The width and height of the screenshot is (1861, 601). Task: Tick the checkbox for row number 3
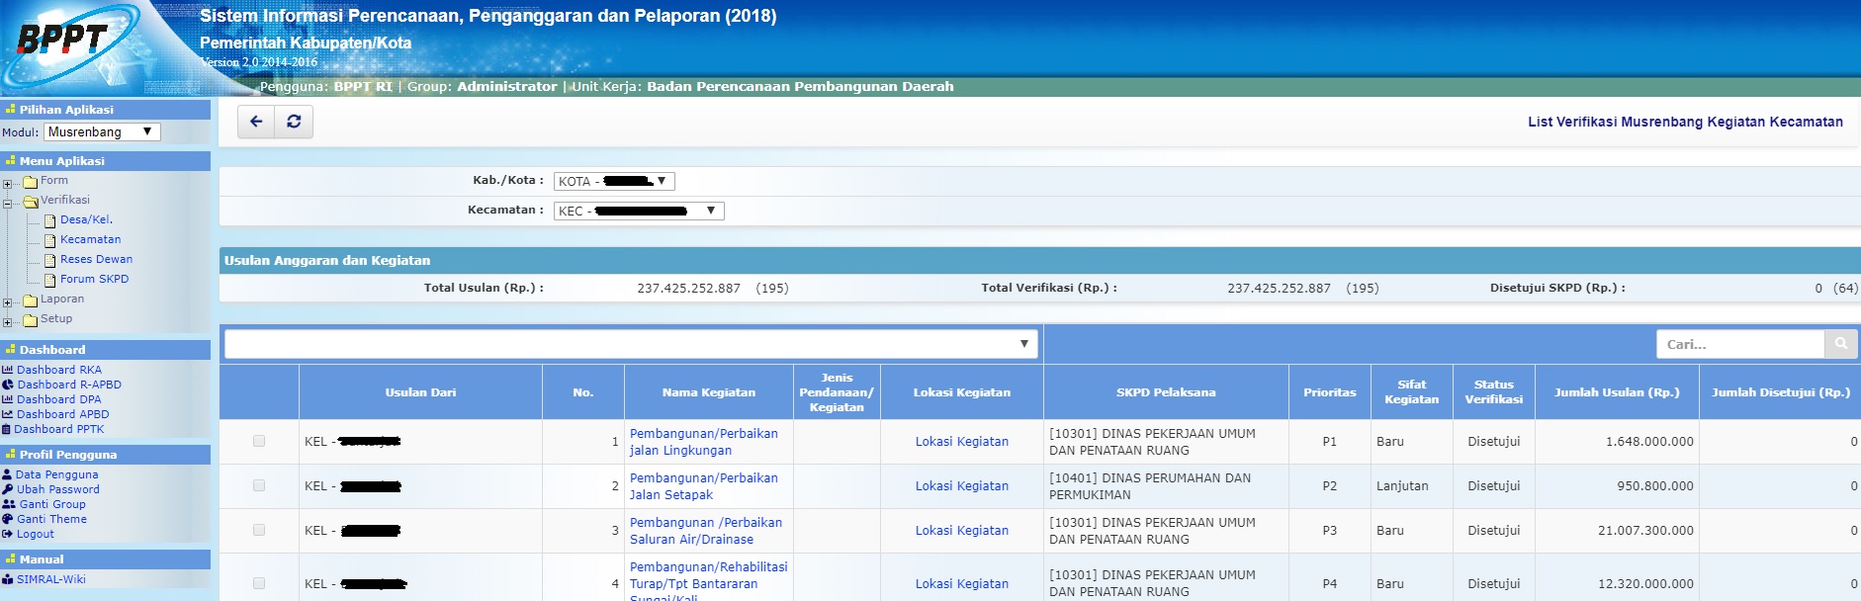tap(259, 530)
